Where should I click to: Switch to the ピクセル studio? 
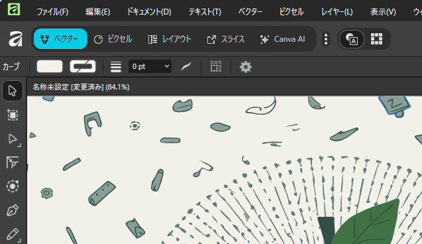coord(113,39)
